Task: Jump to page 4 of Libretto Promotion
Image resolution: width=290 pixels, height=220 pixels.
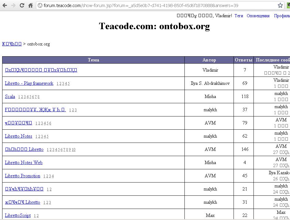Action: 52,176
